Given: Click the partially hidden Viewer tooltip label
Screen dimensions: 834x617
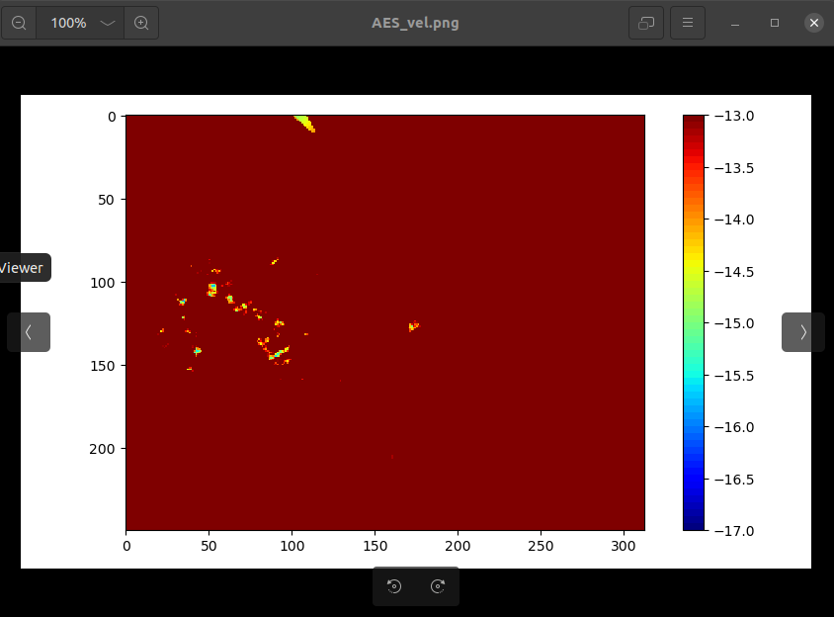Looking at the screenshot, I should 22,268.
